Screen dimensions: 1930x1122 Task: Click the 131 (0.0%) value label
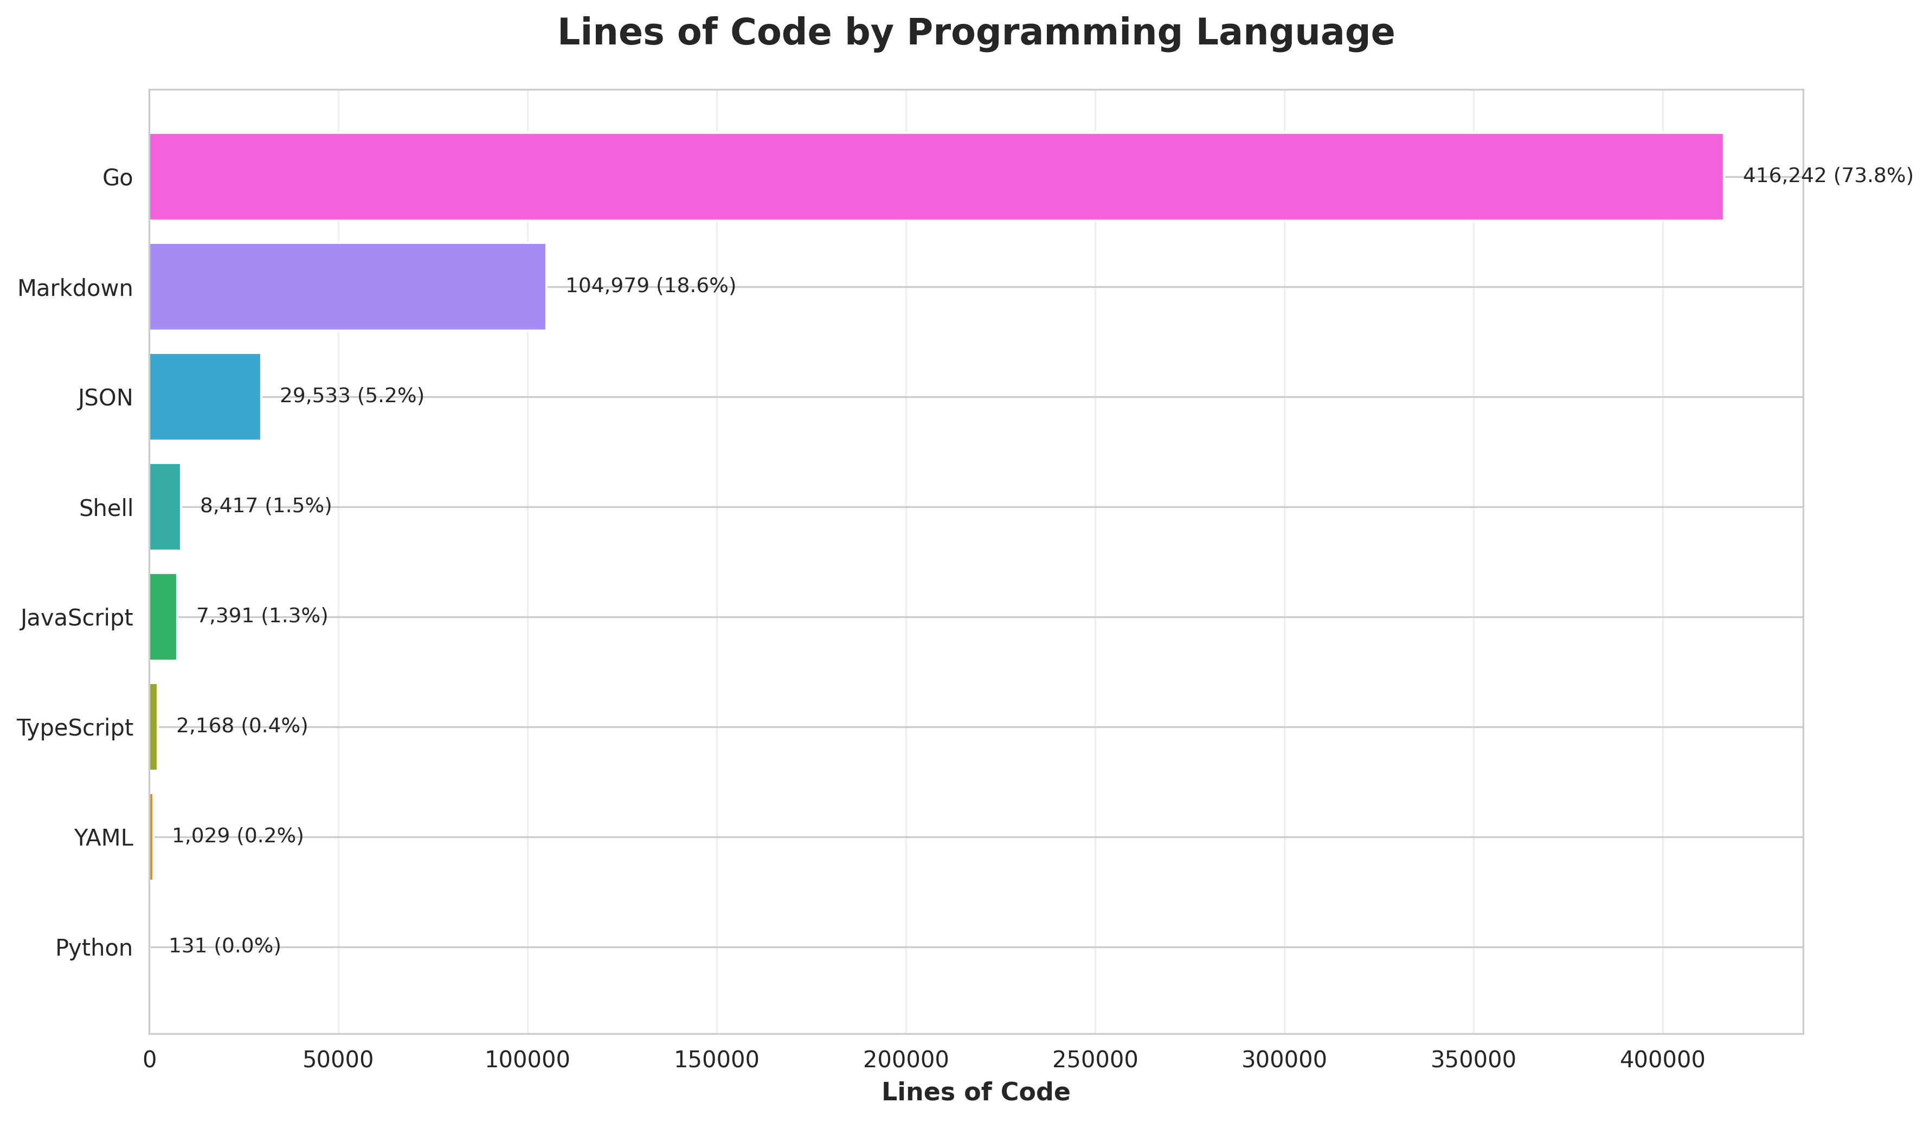(224, 946)
